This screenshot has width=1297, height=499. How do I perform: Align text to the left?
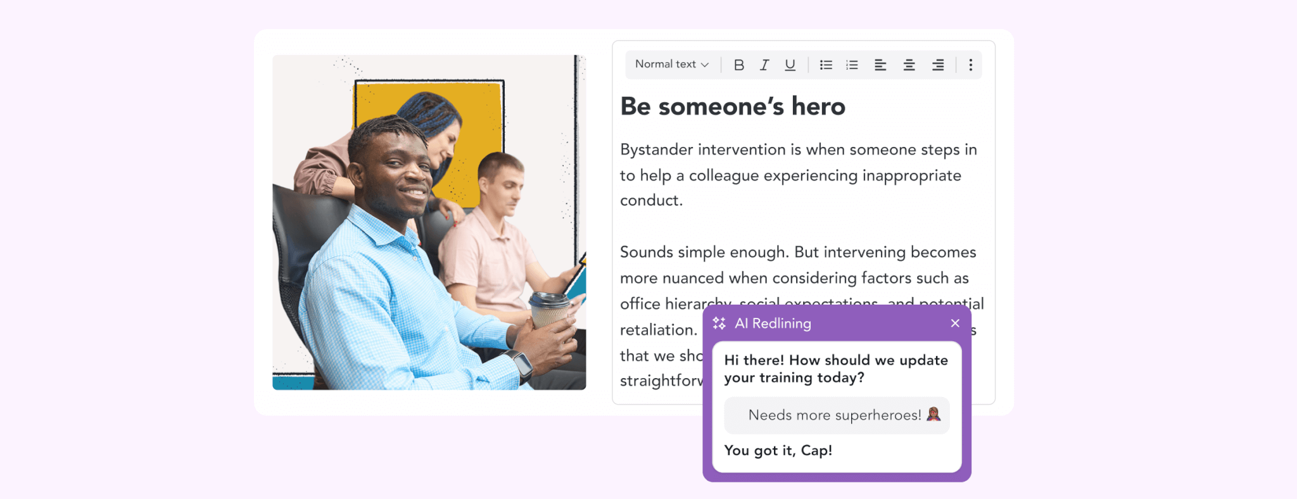coord(880,65)
